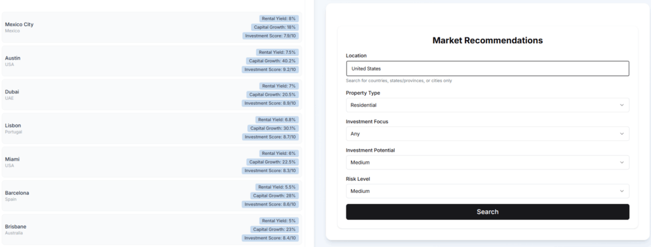Viewport: 651px width, 247px height.
Task: Click the Capital Growth: 23% badge
Action: [275, 230]
